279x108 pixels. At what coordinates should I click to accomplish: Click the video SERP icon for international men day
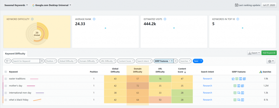(242, 93)
